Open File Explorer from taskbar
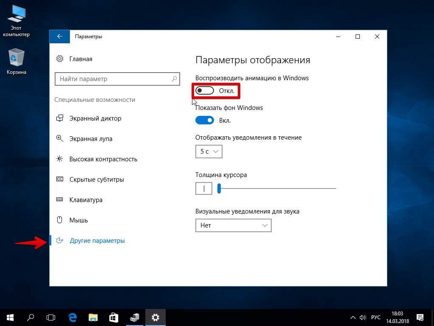This screenshot has height=326, width=434. click(93, 318)
